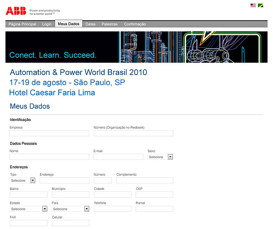Expand the Tipo address dropdown

point(22,180)
